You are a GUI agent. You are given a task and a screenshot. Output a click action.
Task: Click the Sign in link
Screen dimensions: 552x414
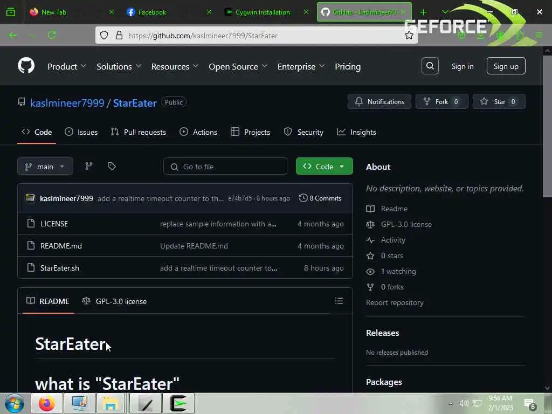point(462,66)
